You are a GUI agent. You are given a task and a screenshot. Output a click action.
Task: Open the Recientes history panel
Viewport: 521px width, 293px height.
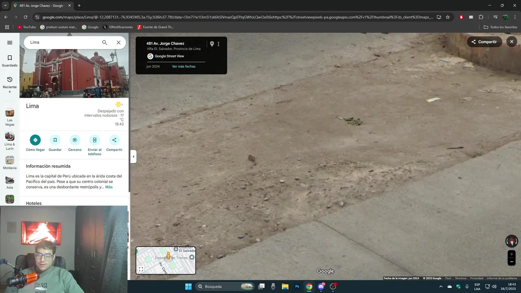coord(10,84)
